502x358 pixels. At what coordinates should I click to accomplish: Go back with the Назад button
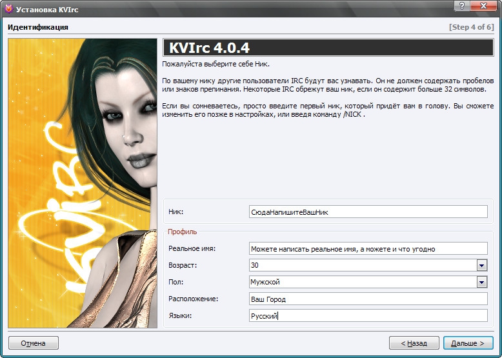pyautogui.click(x=414, y=343)
